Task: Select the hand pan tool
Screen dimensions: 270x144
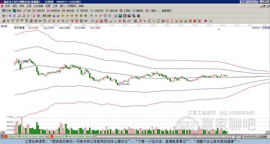Action: tap(91, 16)
